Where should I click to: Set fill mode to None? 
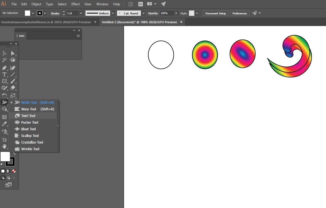14,171
